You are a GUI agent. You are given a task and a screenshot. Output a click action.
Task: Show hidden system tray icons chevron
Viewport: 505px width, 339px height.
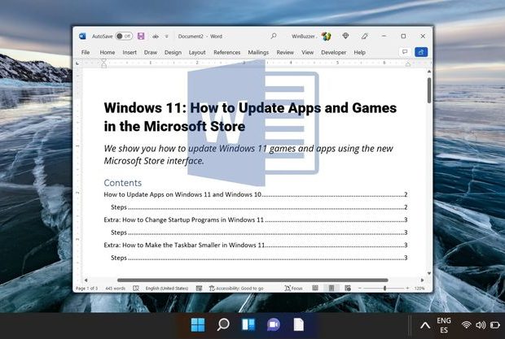(425, 325)
